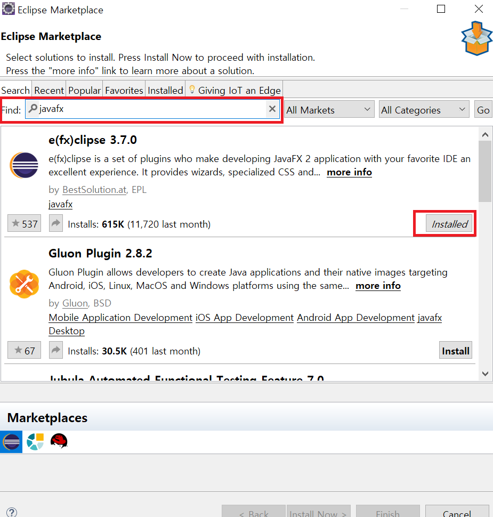493x517 pixels.
Task: Open the help question mark icon
Action: 12,512
